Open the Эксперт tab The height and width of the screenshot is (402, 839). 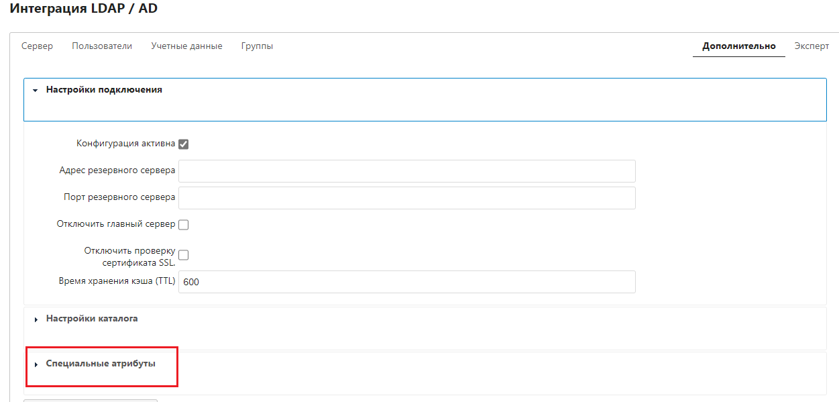(x=812, y=46)
